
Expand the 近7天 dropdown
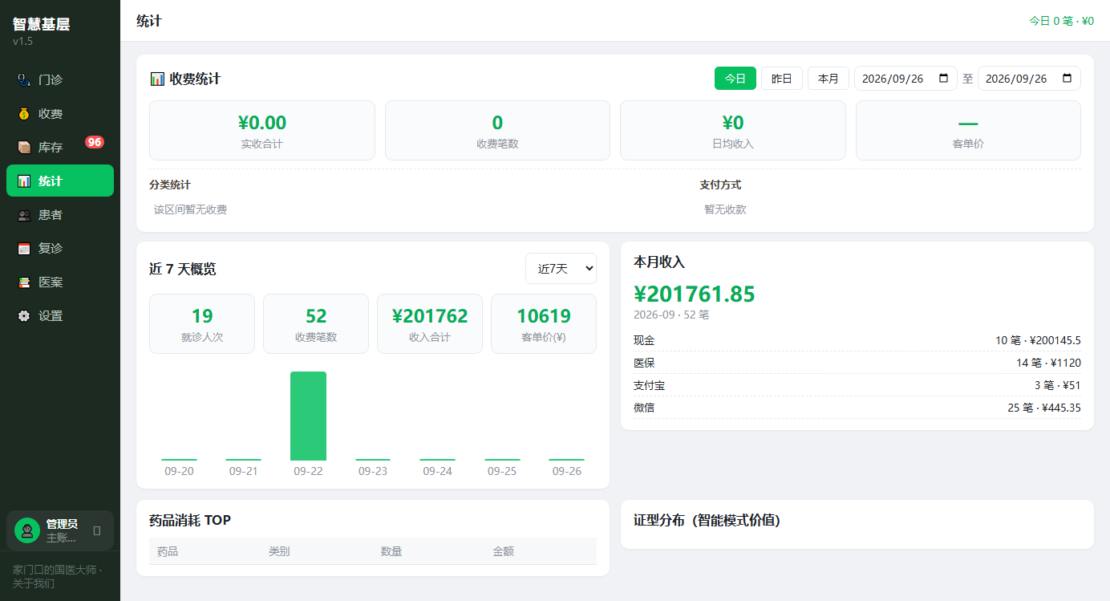pyautogui.click(x=561, y=269)
